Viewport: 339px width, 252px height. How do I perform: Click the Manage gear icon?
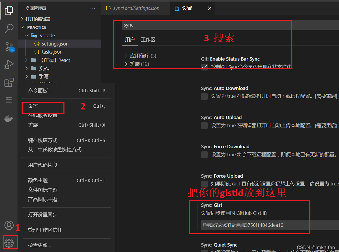(x=9, y=243)
